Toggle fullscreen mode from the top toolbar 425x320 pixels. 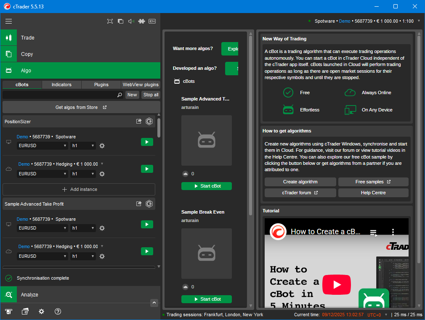110,21
